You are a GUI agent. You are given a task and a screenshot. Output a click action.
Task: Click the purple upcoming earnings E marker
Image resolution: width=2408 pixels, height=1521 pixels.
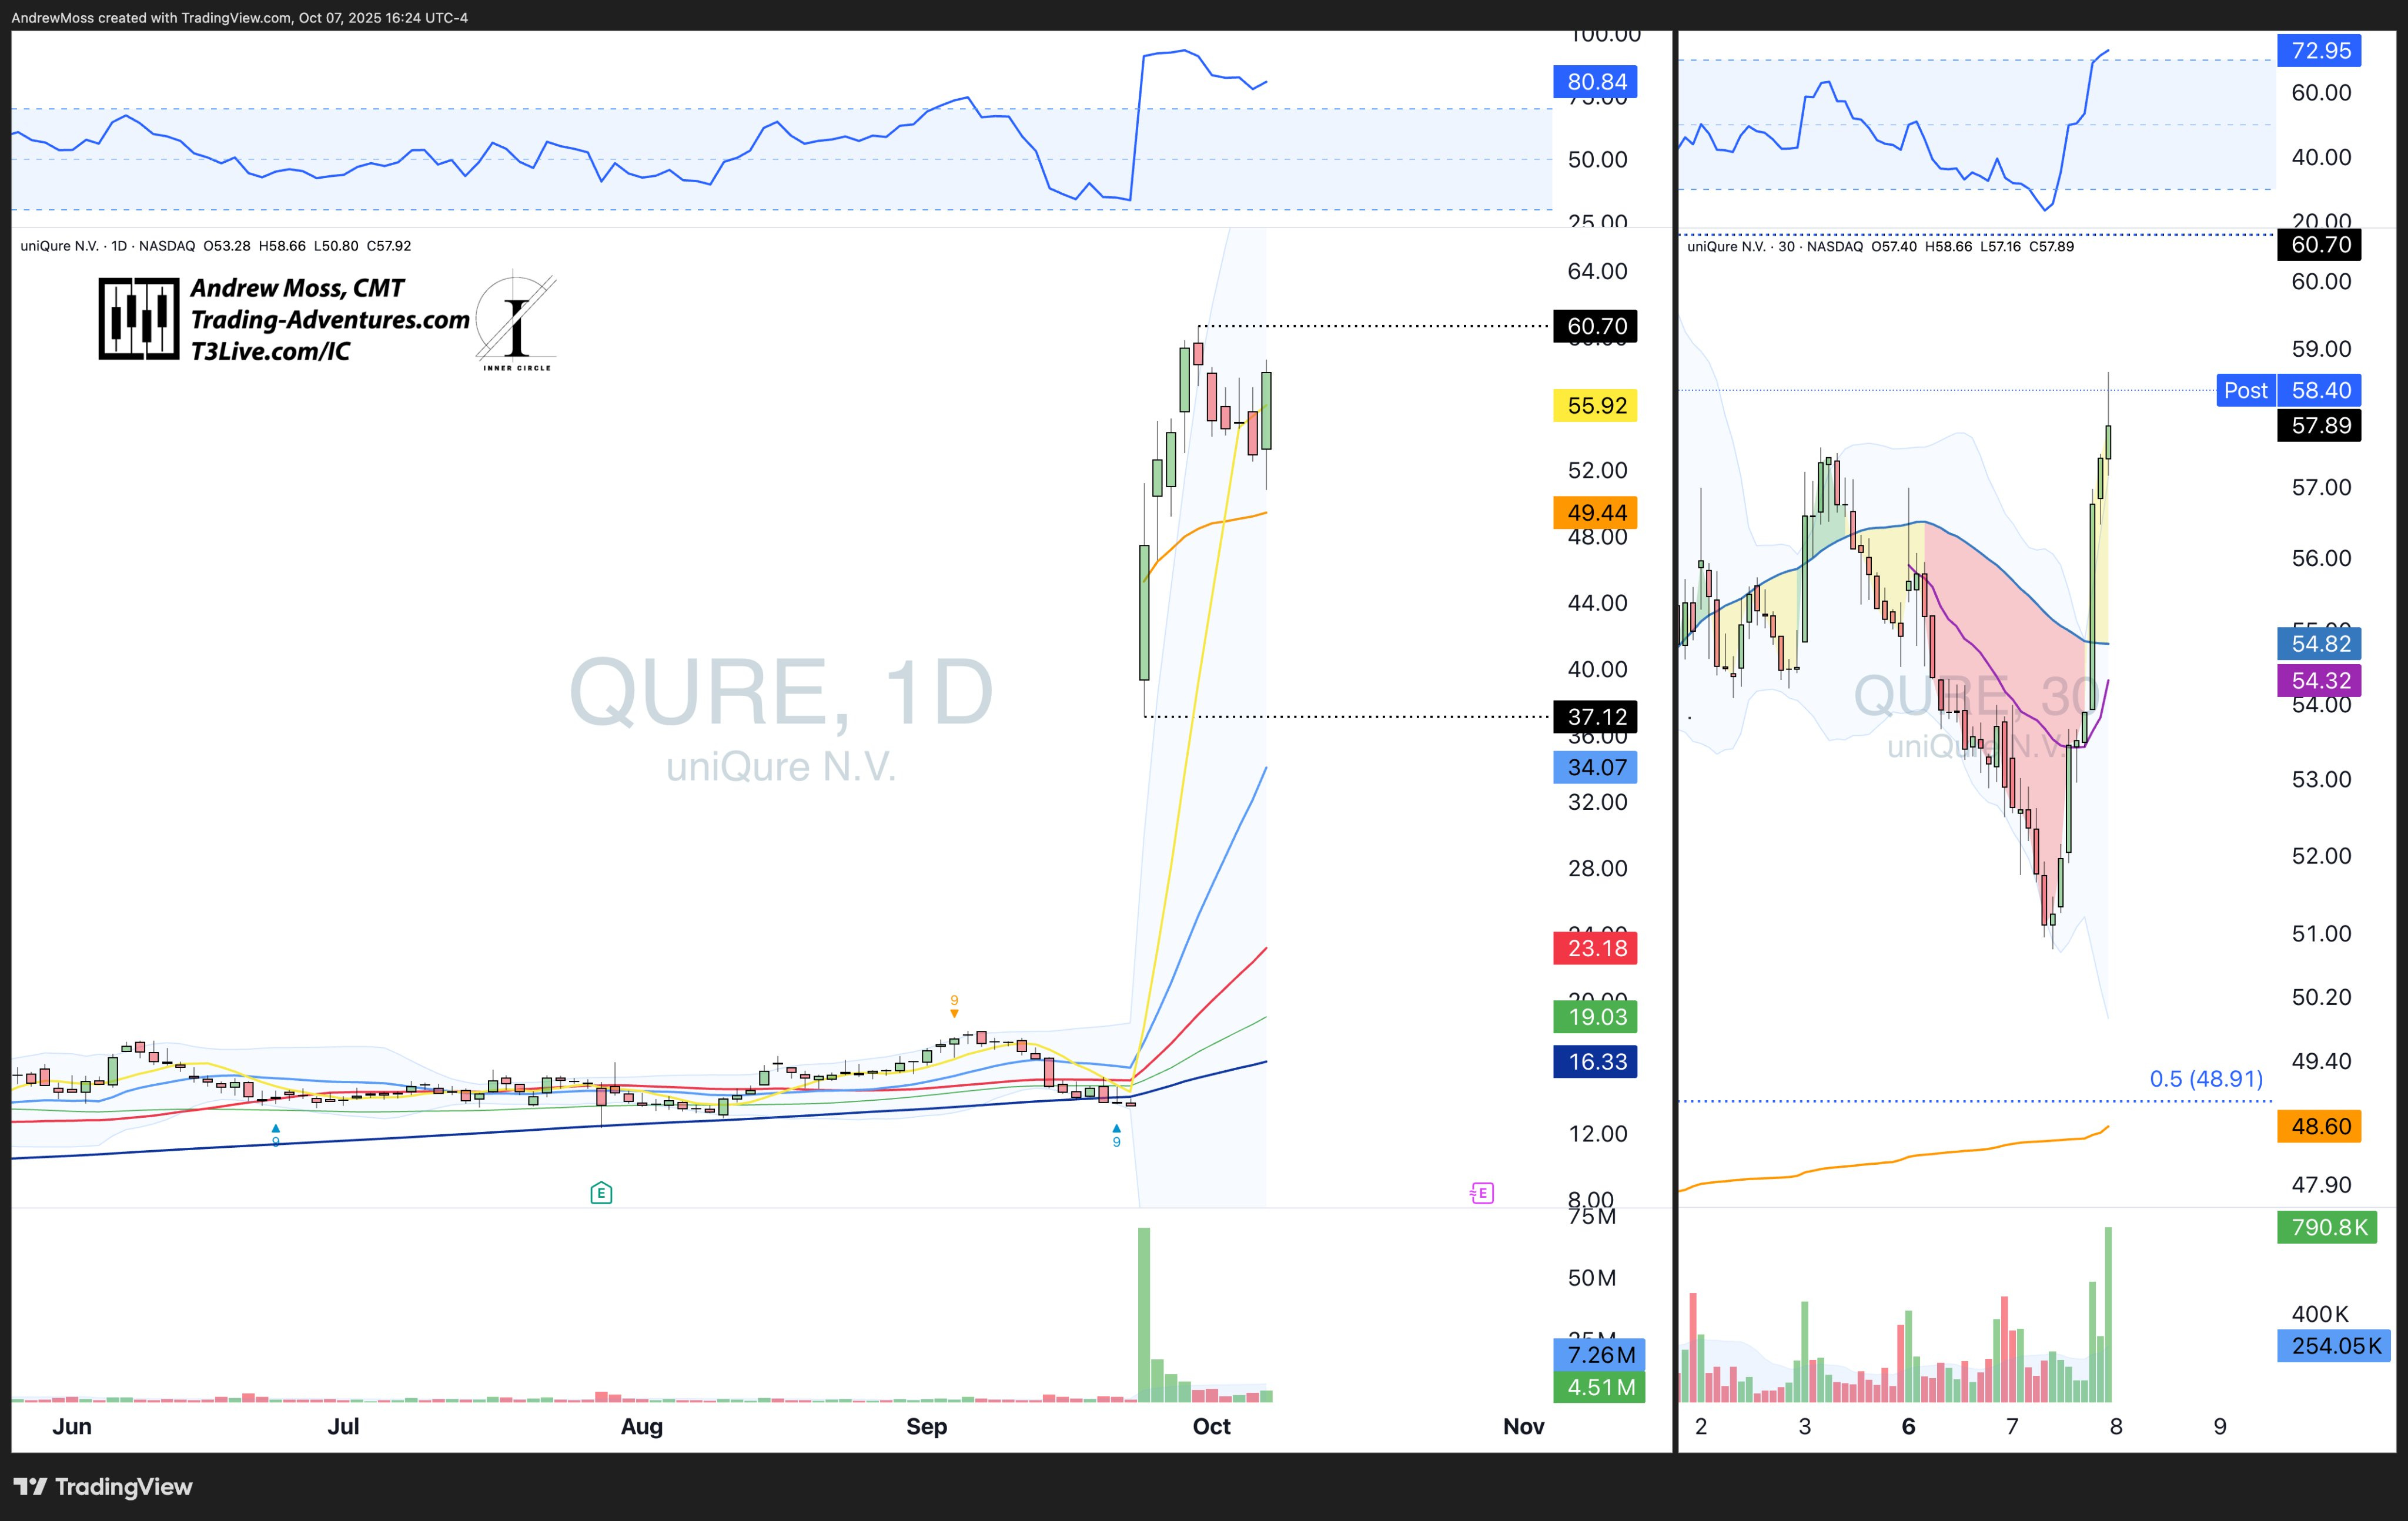(x=1482, y=1192)
